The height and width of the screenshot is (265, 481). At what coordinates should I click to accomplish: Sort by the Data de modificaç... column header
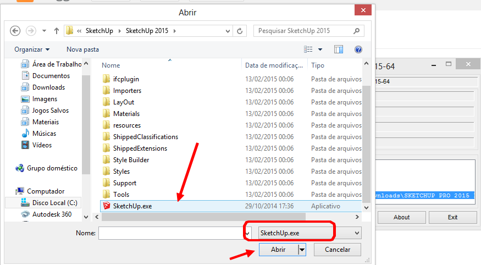pos(274,65)
